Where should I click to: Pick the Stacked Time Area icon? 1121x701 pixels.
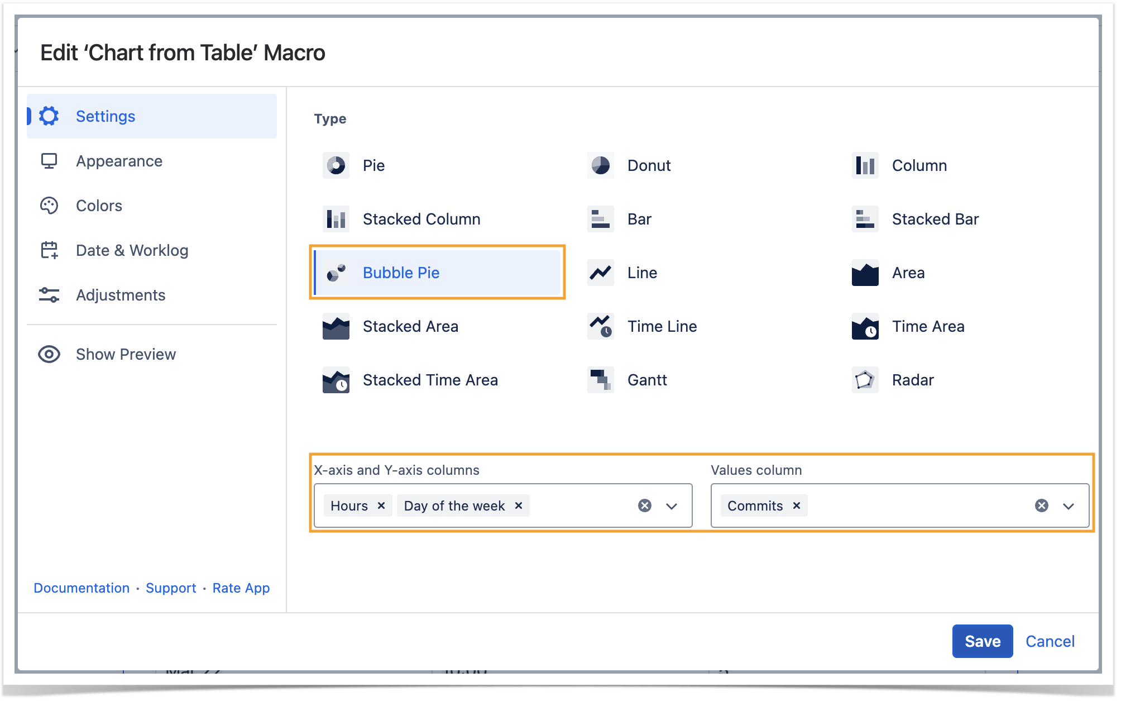click(336, 380)
